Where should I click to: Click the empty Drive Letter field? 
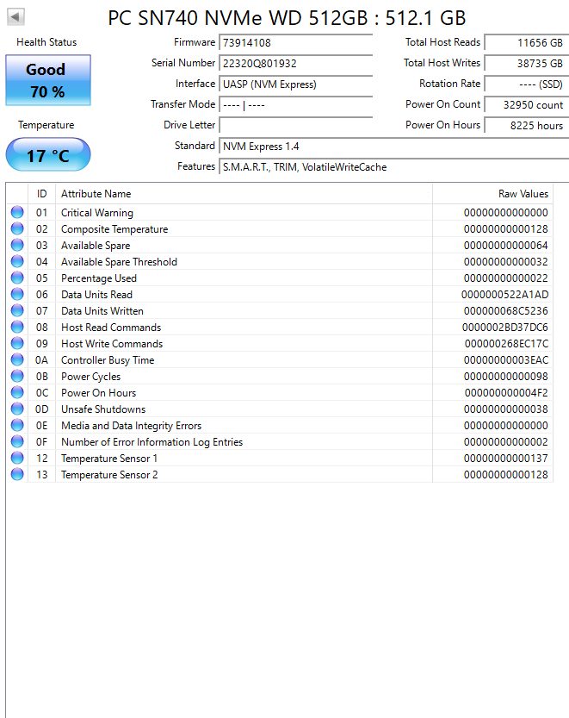pyautogui.click(x=296, y=126)
